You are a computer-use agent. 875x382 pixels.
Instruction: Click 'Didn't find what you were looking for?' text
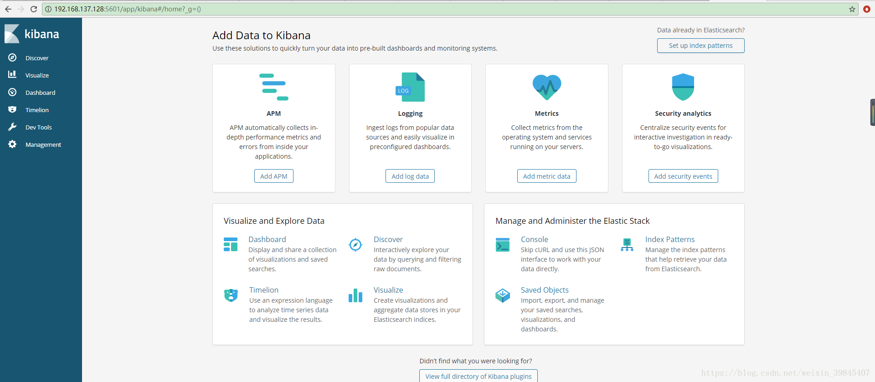tap(476, 361)
